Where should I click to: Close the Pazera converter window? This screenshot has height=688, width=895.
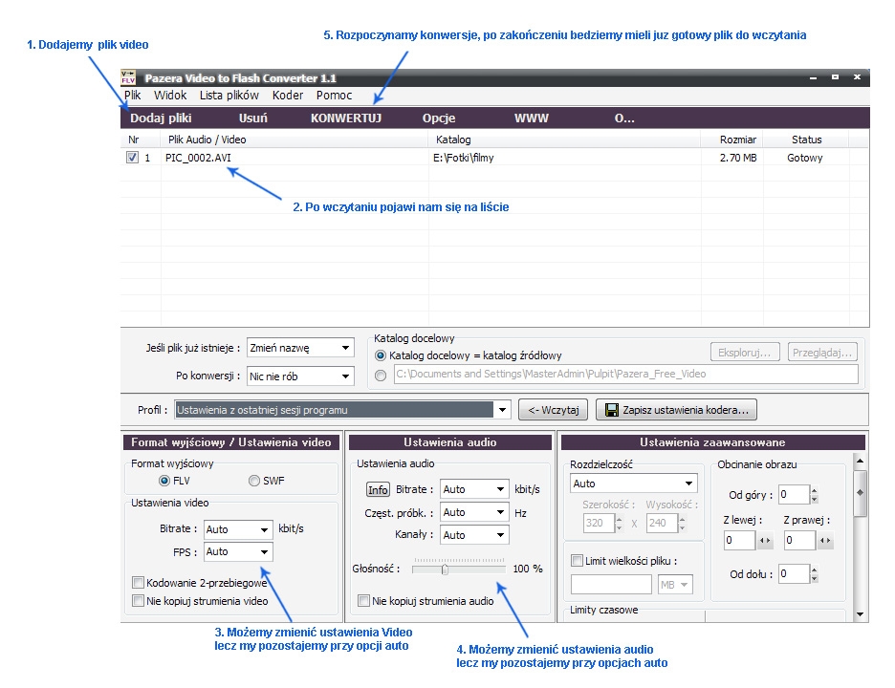tap(857, 77)
